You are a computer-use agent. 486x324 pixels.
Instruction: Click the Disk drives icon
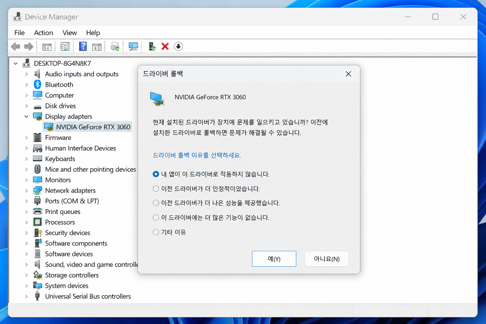pyautogui.click(x=37, y=107)
